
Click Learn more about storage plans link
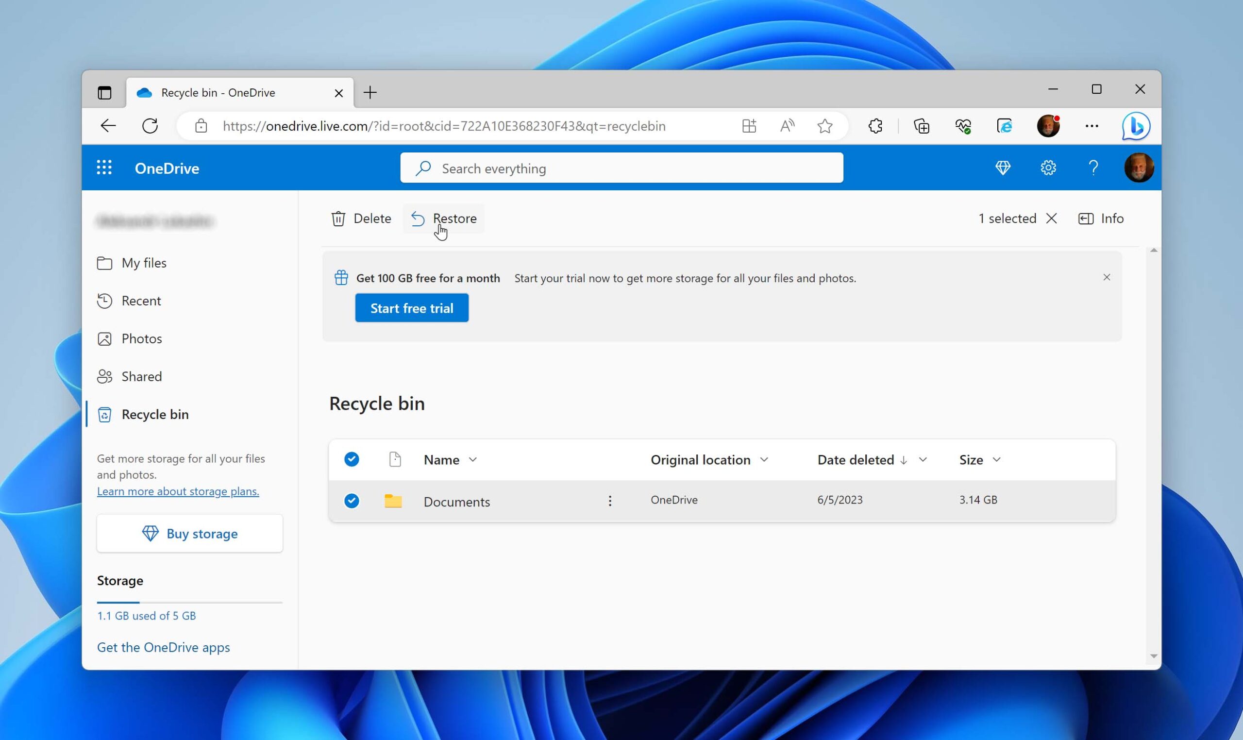(x=177, y=491)
